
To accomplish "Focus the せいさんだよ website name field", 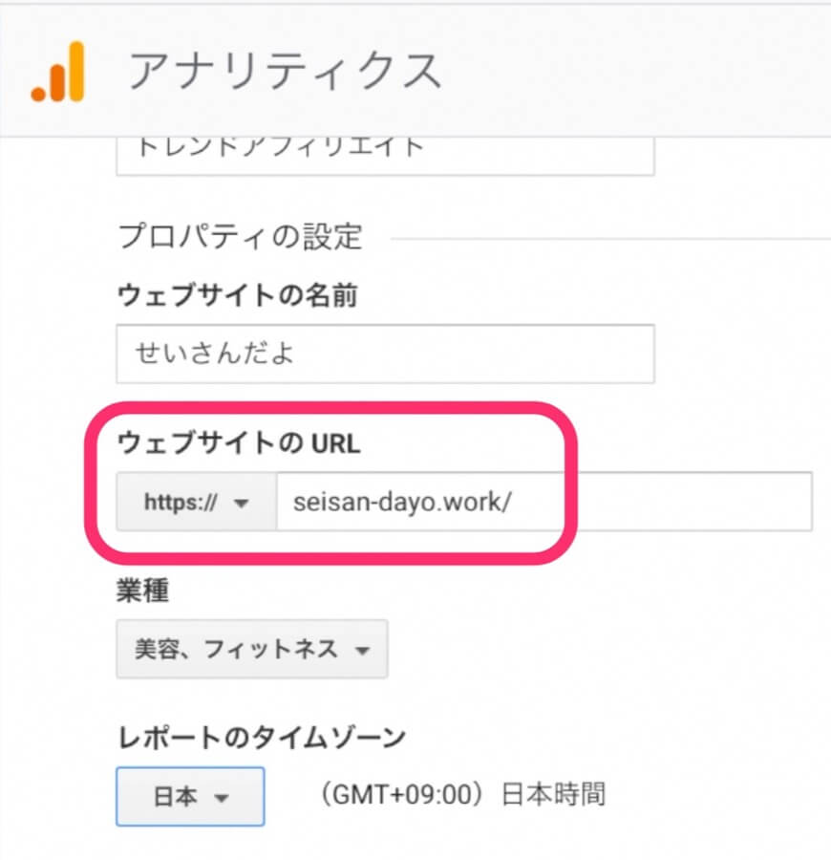I will [385, 354].
